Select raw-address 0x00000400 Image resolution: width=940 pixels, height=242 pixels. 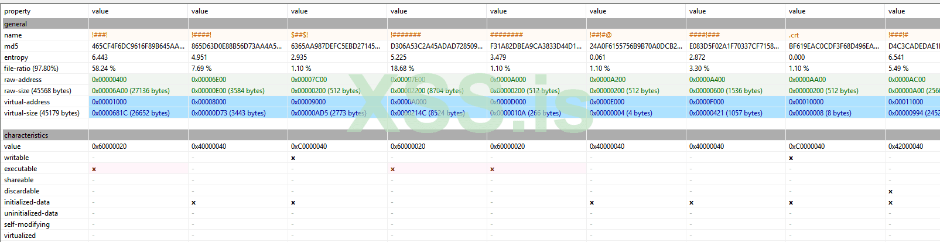tap(109, 80)
